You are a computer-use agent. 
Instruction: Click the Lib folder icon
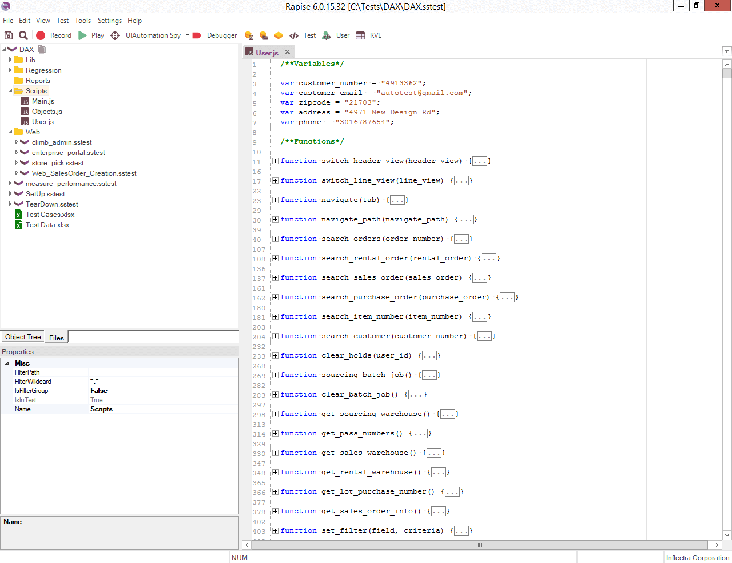tap(18, 60)
